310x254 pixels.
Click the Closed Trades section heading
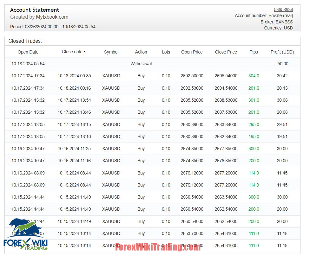point(25,41)
